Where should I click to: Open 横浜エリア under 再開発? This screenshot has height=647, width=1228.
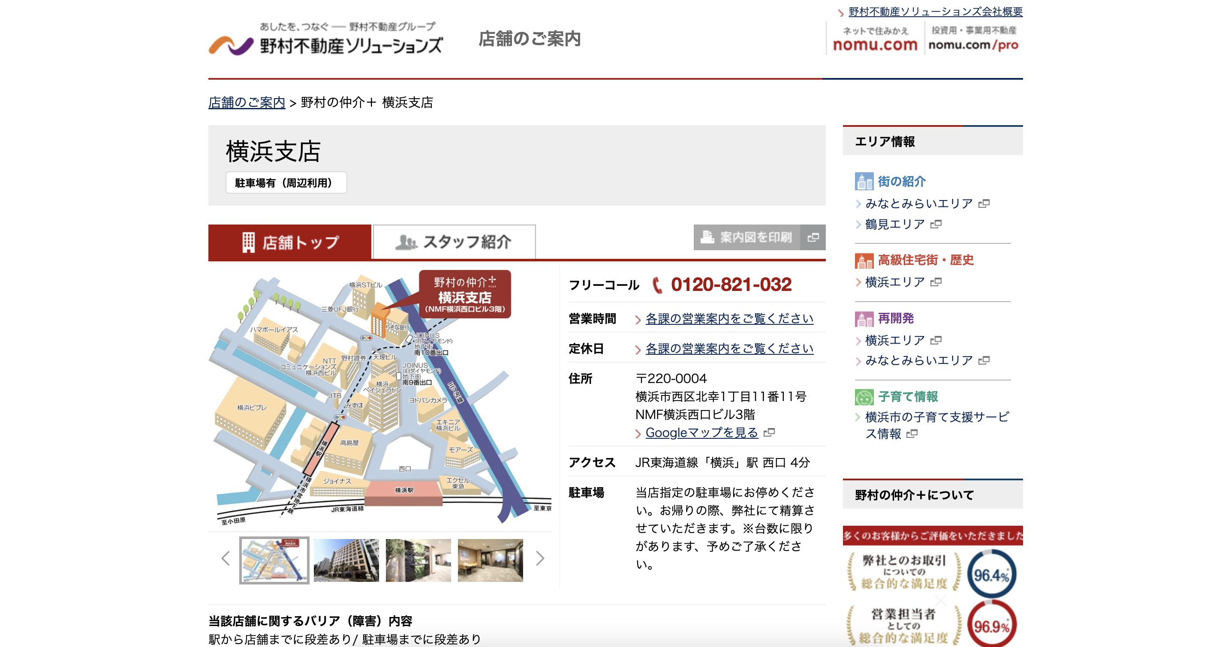(895, 341)
